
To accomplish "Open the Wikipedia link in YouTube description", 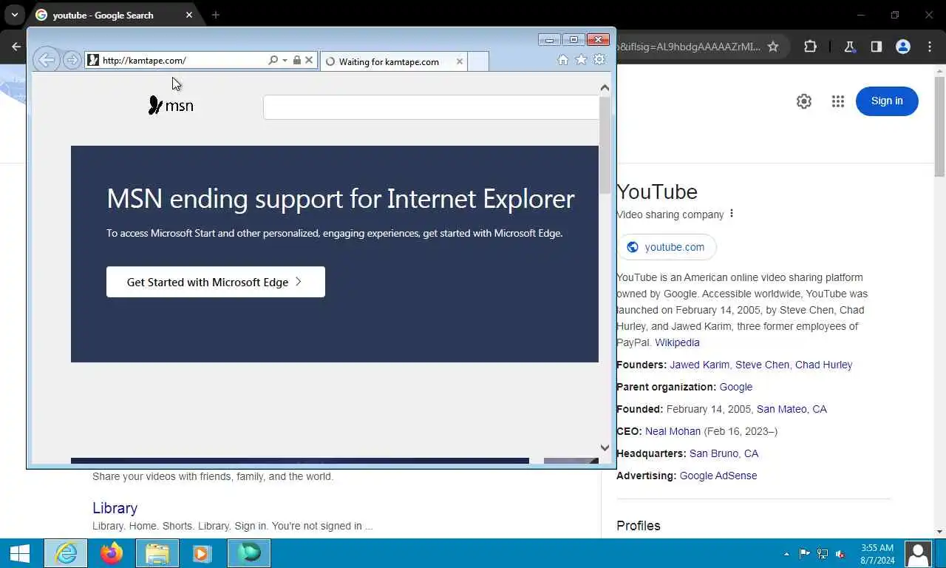I will click(x=677, y=342).
